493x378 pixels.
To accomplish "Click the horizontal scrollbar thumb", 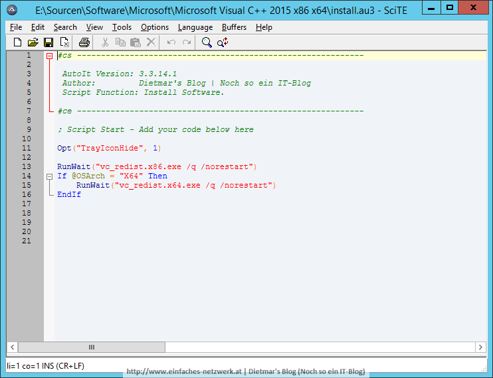I will click(92, 347).
